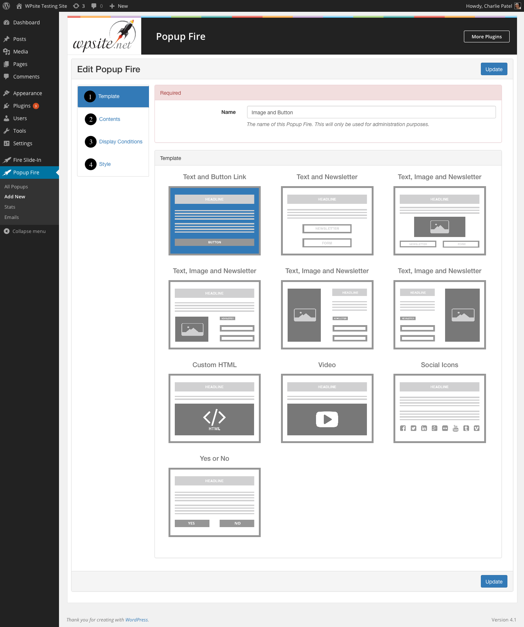Click WPsite Testing Site title link
The height and width of the screenshot is (627, 524).
pyautogui.click(x=46, y=6)
